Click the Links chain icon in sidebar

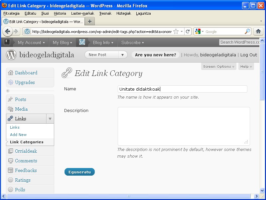tap(11, 119)
